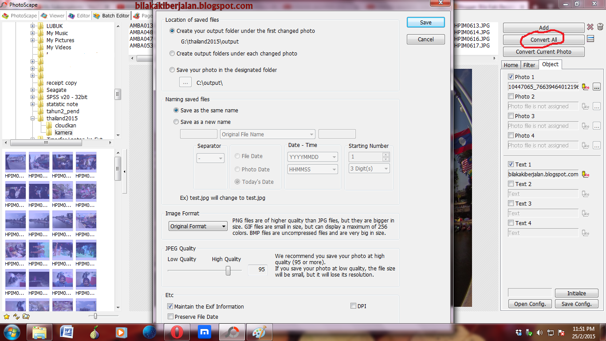The image size is (606, 341).
Task: Open the PhotoScape home tab
Action: (20, 16)
